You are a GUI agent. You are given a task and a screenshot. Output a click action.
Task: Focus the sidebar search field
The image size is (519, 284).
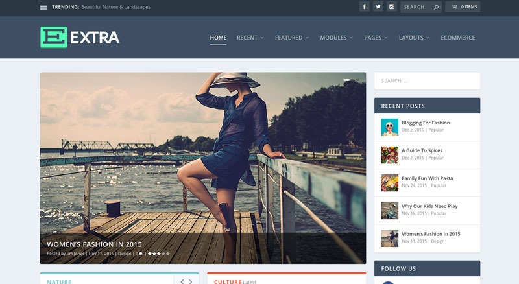tap(427, 81)
